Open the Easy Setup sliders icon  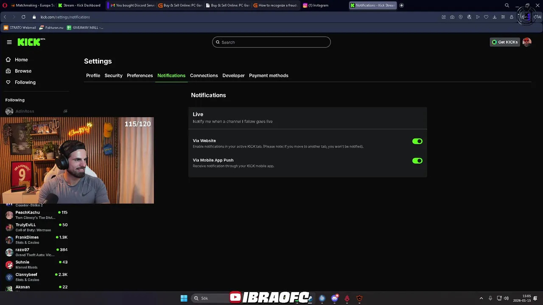pos(503,17)
